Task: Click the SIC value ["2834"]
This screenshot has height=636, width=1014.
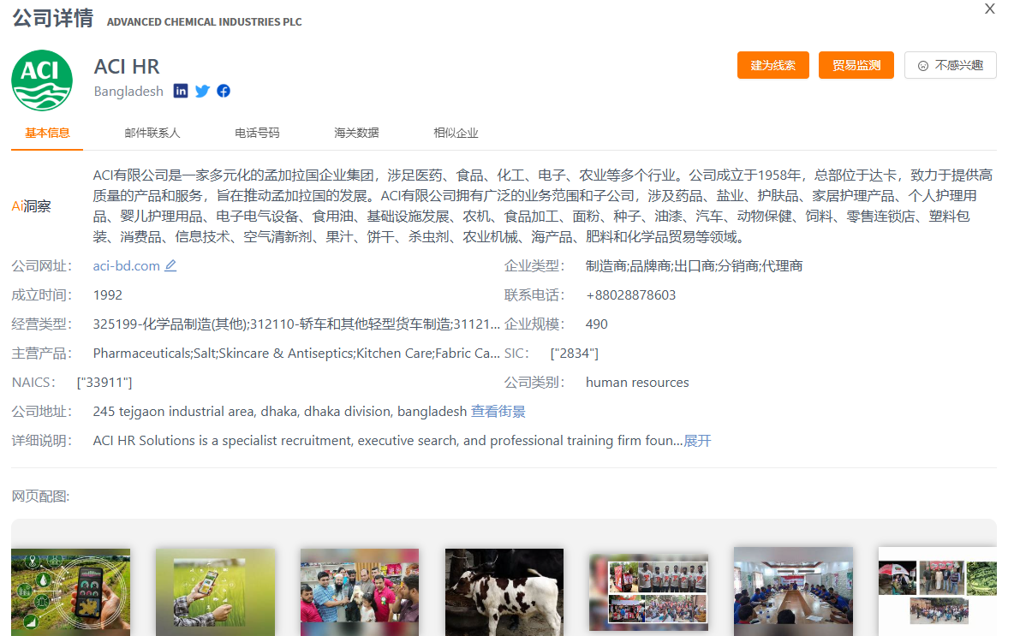Action: point(575,354)
